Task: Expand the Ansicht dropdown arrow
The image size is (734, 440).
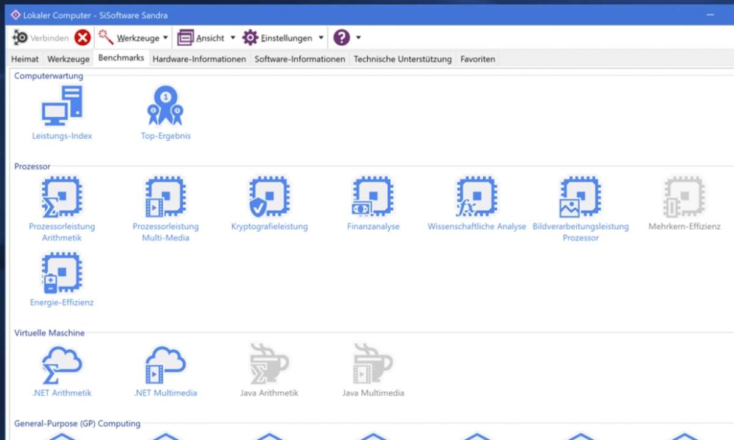Action: coord(232,38)
